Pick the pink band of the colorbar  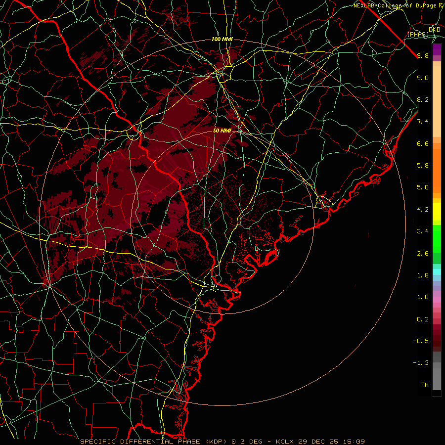[x=437, y=300]
